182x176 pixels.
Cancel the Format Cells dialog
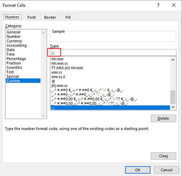pos(167,170)
